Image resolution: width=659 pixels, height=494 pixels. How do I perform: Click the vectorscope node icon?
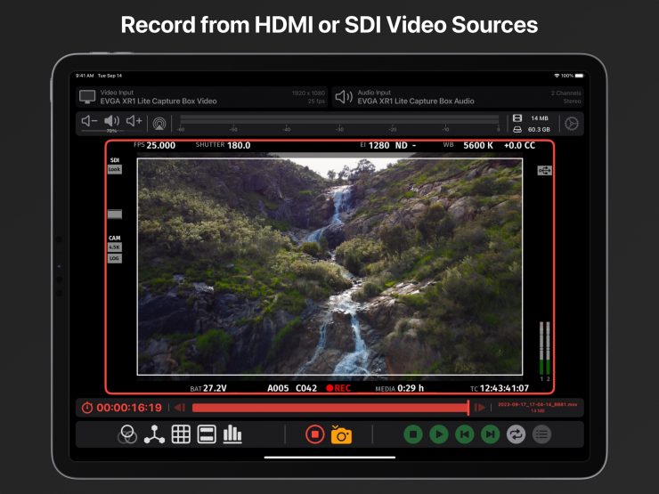coord(155,434)
